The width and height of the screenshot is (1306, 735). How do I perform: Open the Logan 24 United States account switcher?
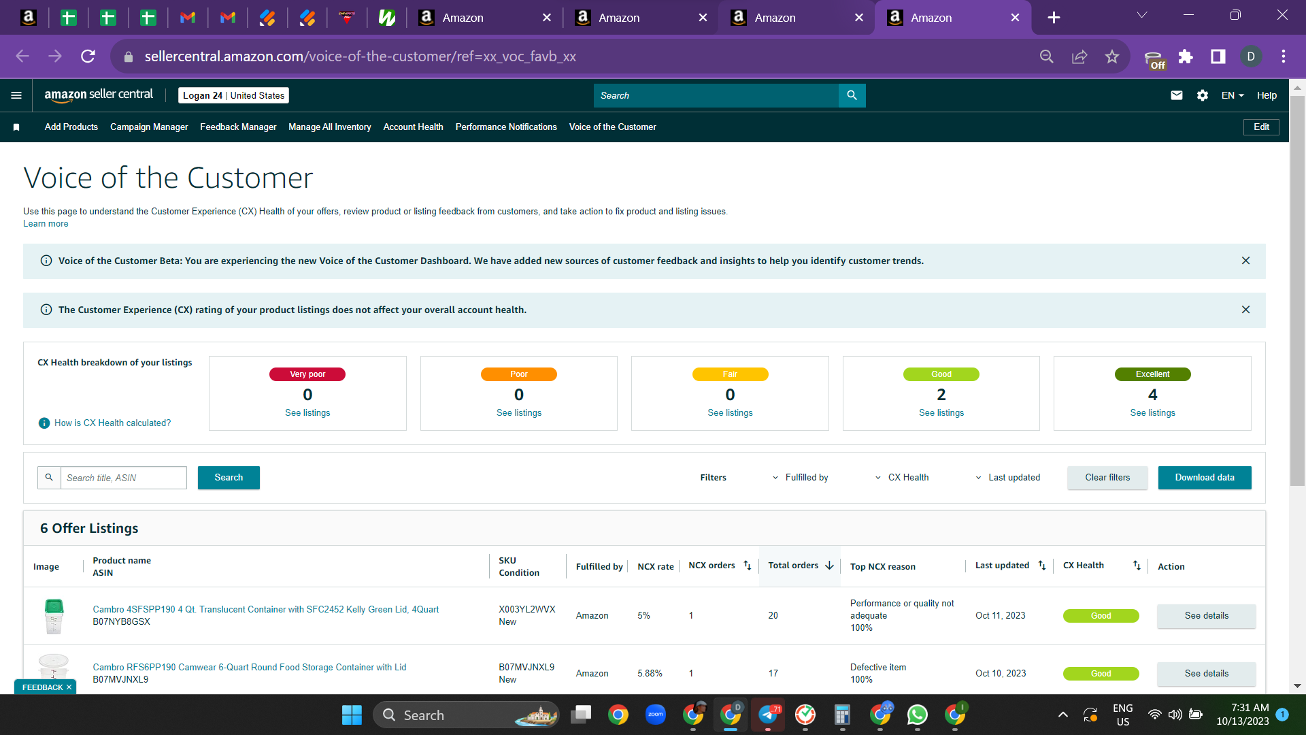(x=233, y=95)
